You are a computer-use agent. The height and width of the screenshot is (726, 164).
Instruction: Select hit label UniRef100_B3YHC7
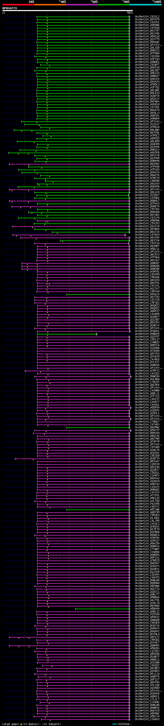[x=147, y=642]
